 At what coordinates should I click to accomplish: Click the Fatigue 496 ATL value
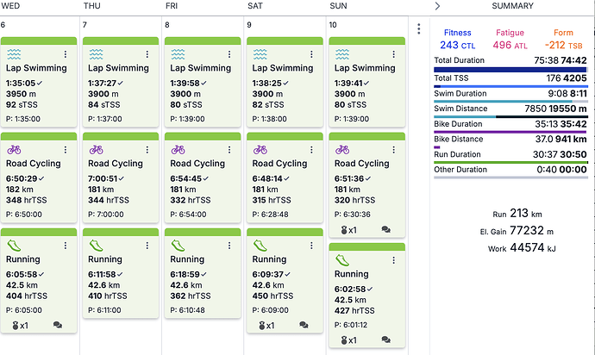[510, 45]
